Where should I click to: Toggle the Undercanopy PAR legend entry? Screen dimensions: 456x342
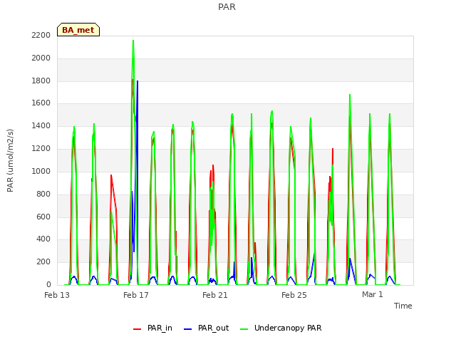pyautogui.click(x=281, y=328)
